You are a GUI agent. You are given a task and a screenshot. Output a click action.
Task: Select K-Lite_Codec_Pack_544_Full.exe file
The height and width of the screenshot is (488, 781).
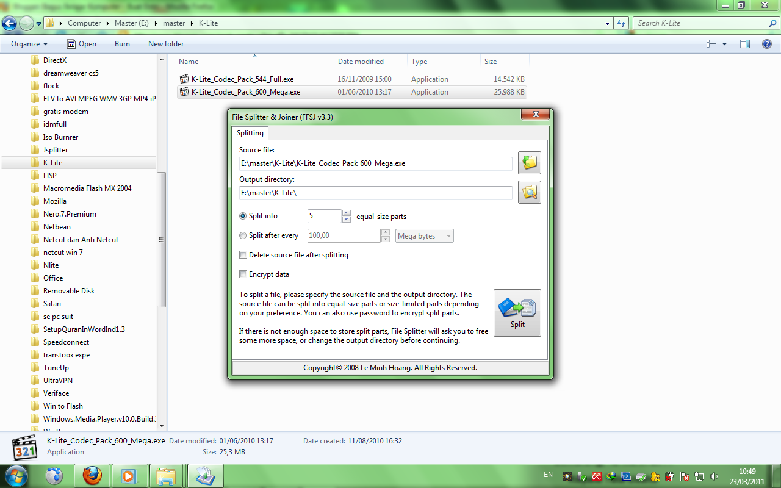click(x=352, y=79)
